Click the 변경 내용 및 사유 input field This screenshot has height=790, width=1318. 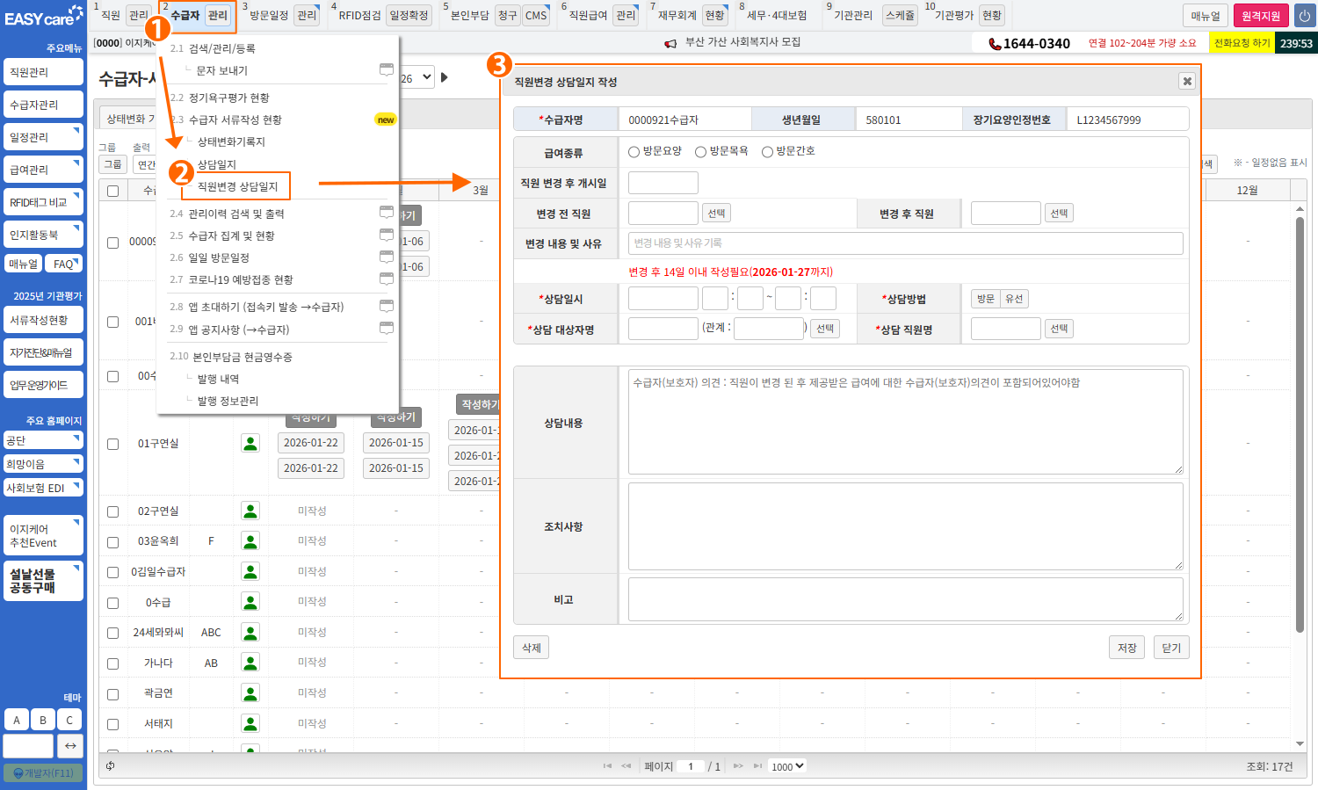(x=905, y=243)
